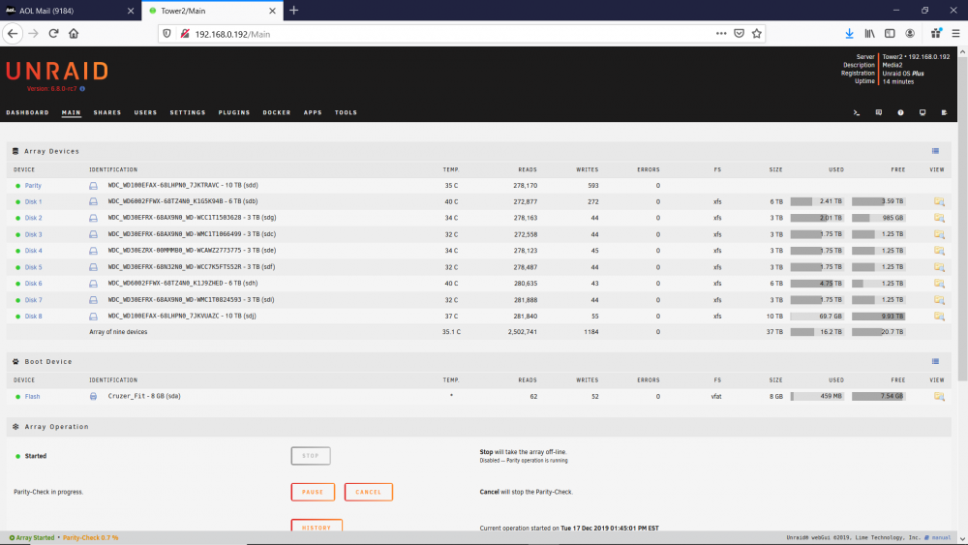Image resolution: width=968 pixels, height=545 pixels.
Task: Browse Disk 3 folder view icon
Action: click(939, 234)
